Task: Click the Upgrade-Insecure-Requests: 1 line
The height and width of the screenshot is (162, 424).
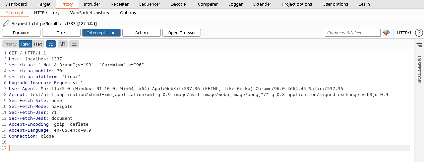Action: 46,82
